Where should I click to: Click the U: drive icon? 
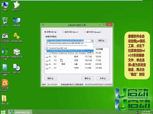click(47, 64)
